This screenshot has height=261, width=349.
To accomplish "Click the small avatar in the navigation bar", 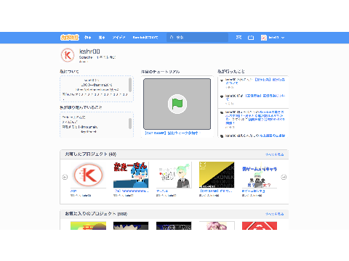I will 264,38.
